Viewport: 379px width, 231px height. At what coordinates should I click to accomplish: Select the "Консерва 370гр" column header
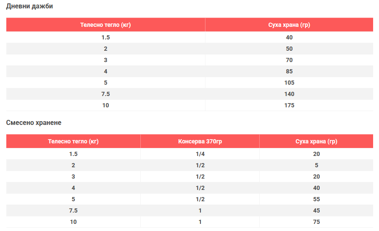point(200,141)
